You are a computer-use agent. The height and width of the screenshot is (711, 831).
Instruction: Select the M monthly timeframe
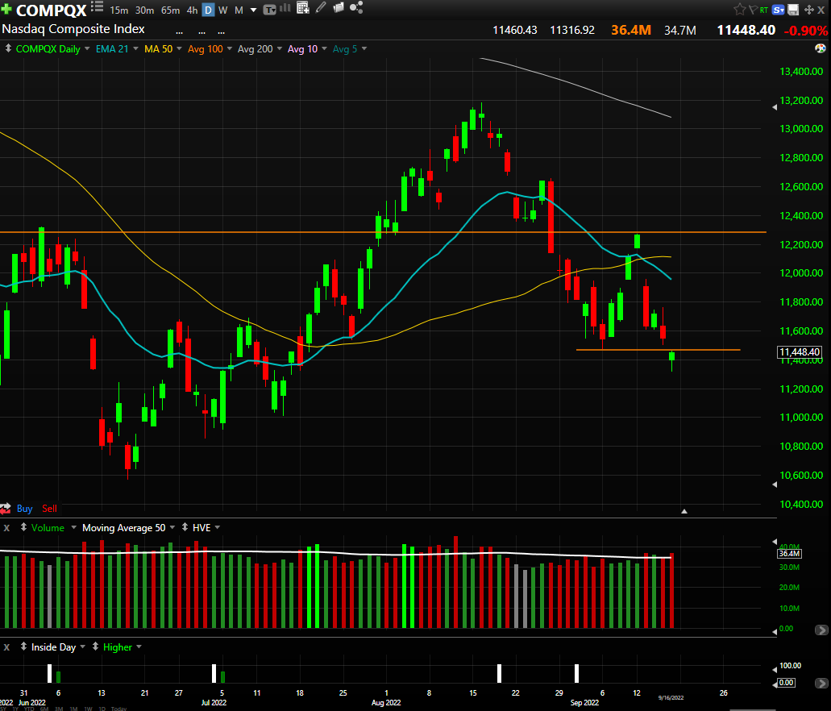click(239, 10)
